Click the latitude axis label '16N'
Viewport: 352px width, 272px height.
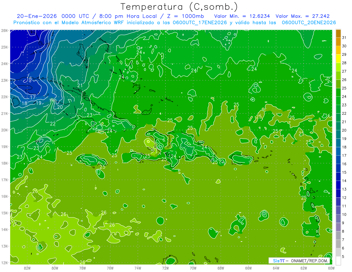pos(4,196)
